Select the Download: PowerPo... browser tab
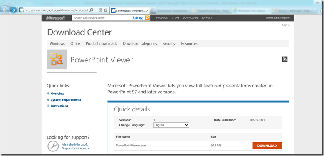The image size is (324, 156). coord(129,11)
